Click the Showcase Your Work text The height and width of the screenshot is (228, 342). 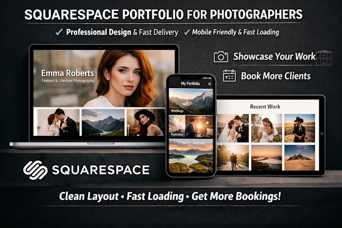click(275, 56)
